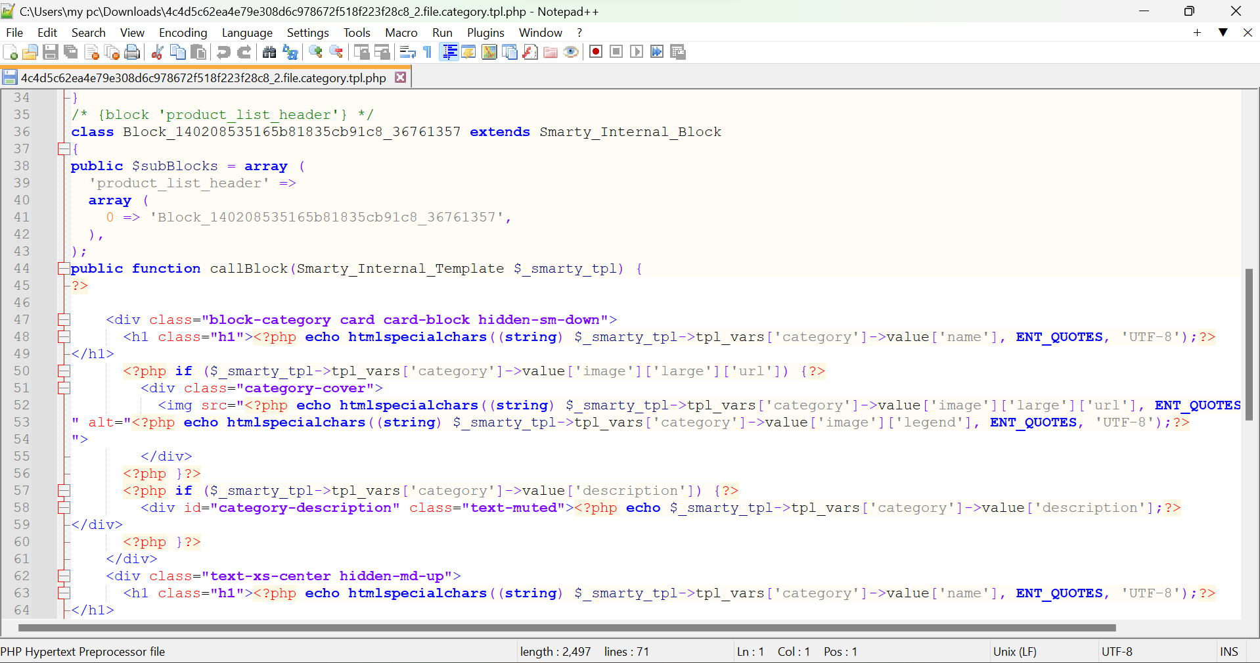The image size is (1260, 663).
Task: Start macro recording with the red dot icon
Action: pyautogui.click(x=596, y=53)
